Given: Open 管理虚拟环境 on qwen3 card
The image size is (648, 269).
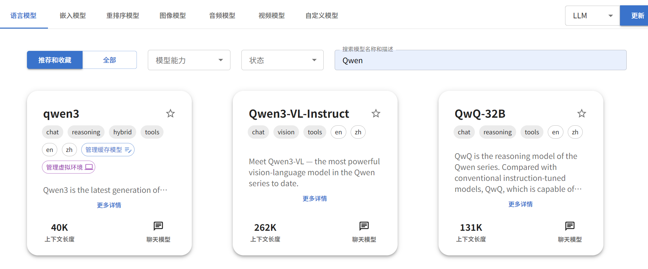Looking at the screenshot, I should (x=69, y=167).
